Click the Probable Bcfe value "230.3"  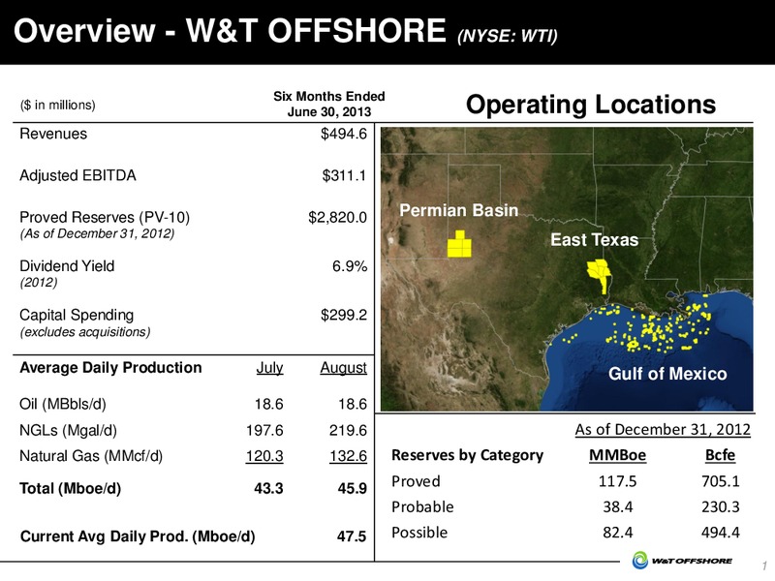pyautogui.click(x=721, y=506)
